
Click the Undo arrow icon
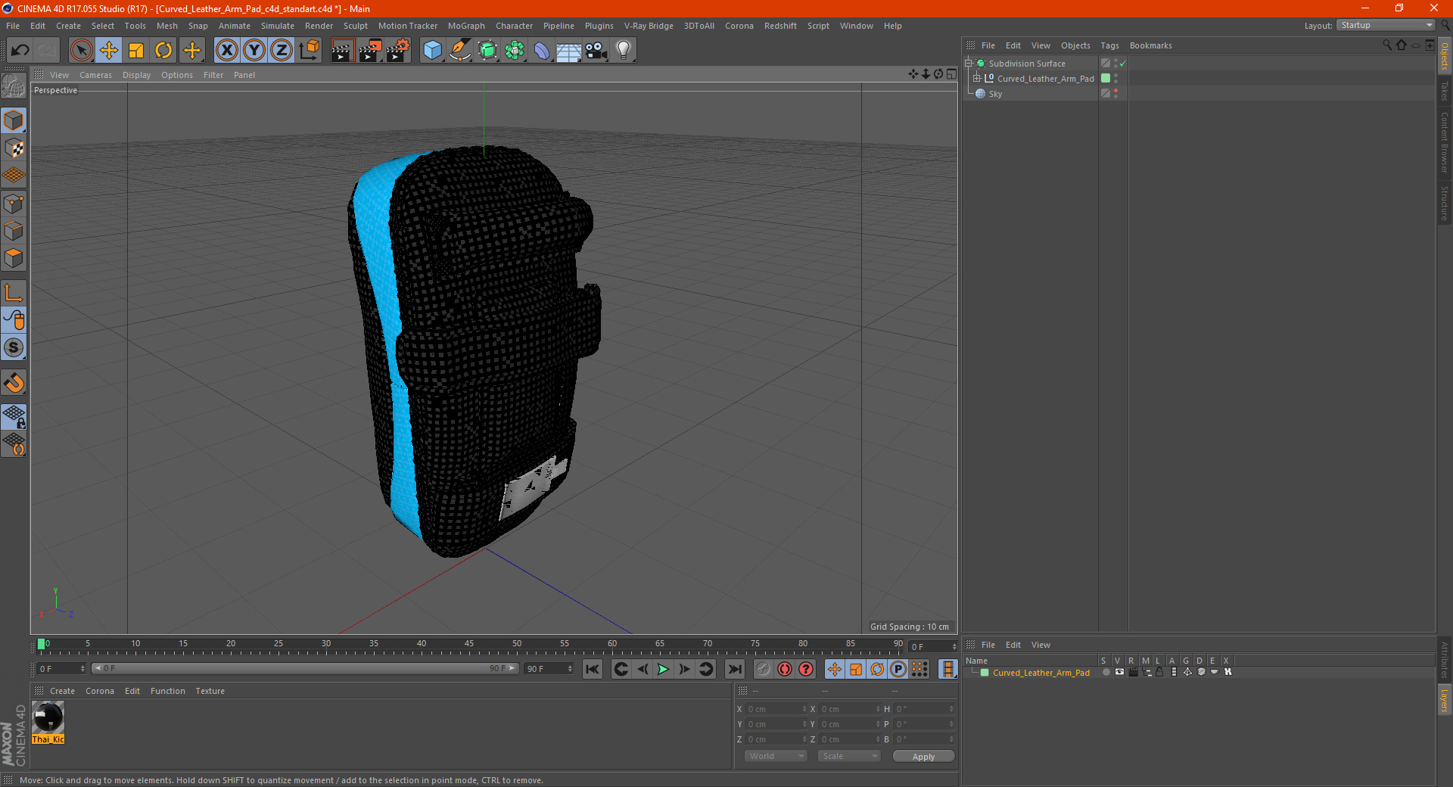click(x=20, y=51)
